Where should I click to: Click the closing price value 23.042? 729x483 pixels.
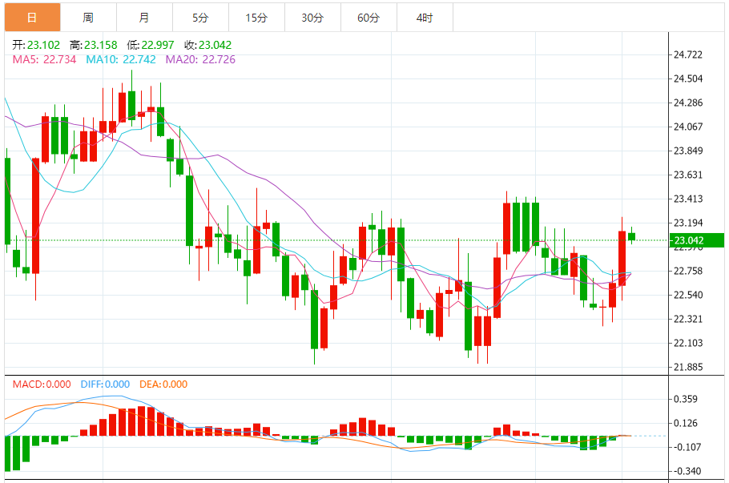[x=215, y=45]
